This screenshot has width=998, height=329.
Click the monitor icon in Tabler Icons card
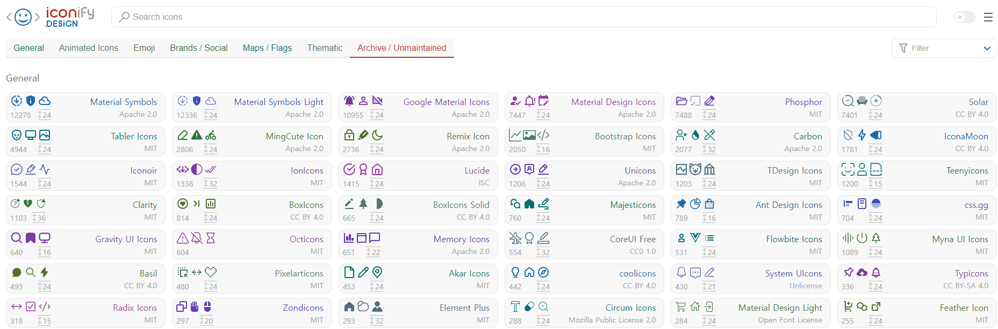click(31, 135)
